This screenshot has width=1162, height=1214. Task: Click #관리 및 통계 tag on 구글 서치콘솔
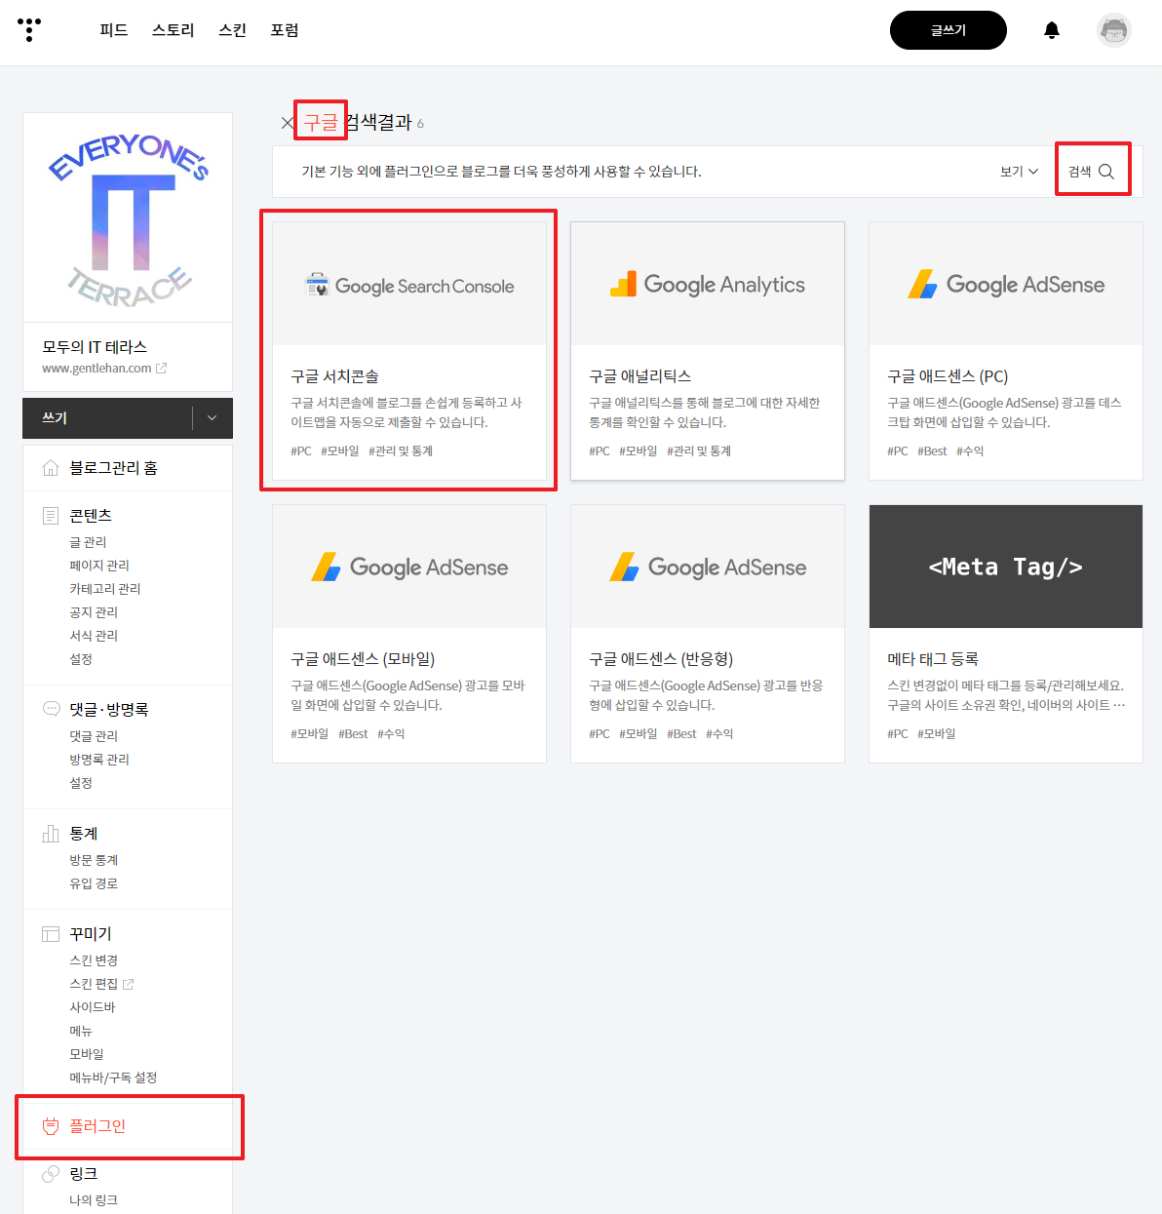401,451
